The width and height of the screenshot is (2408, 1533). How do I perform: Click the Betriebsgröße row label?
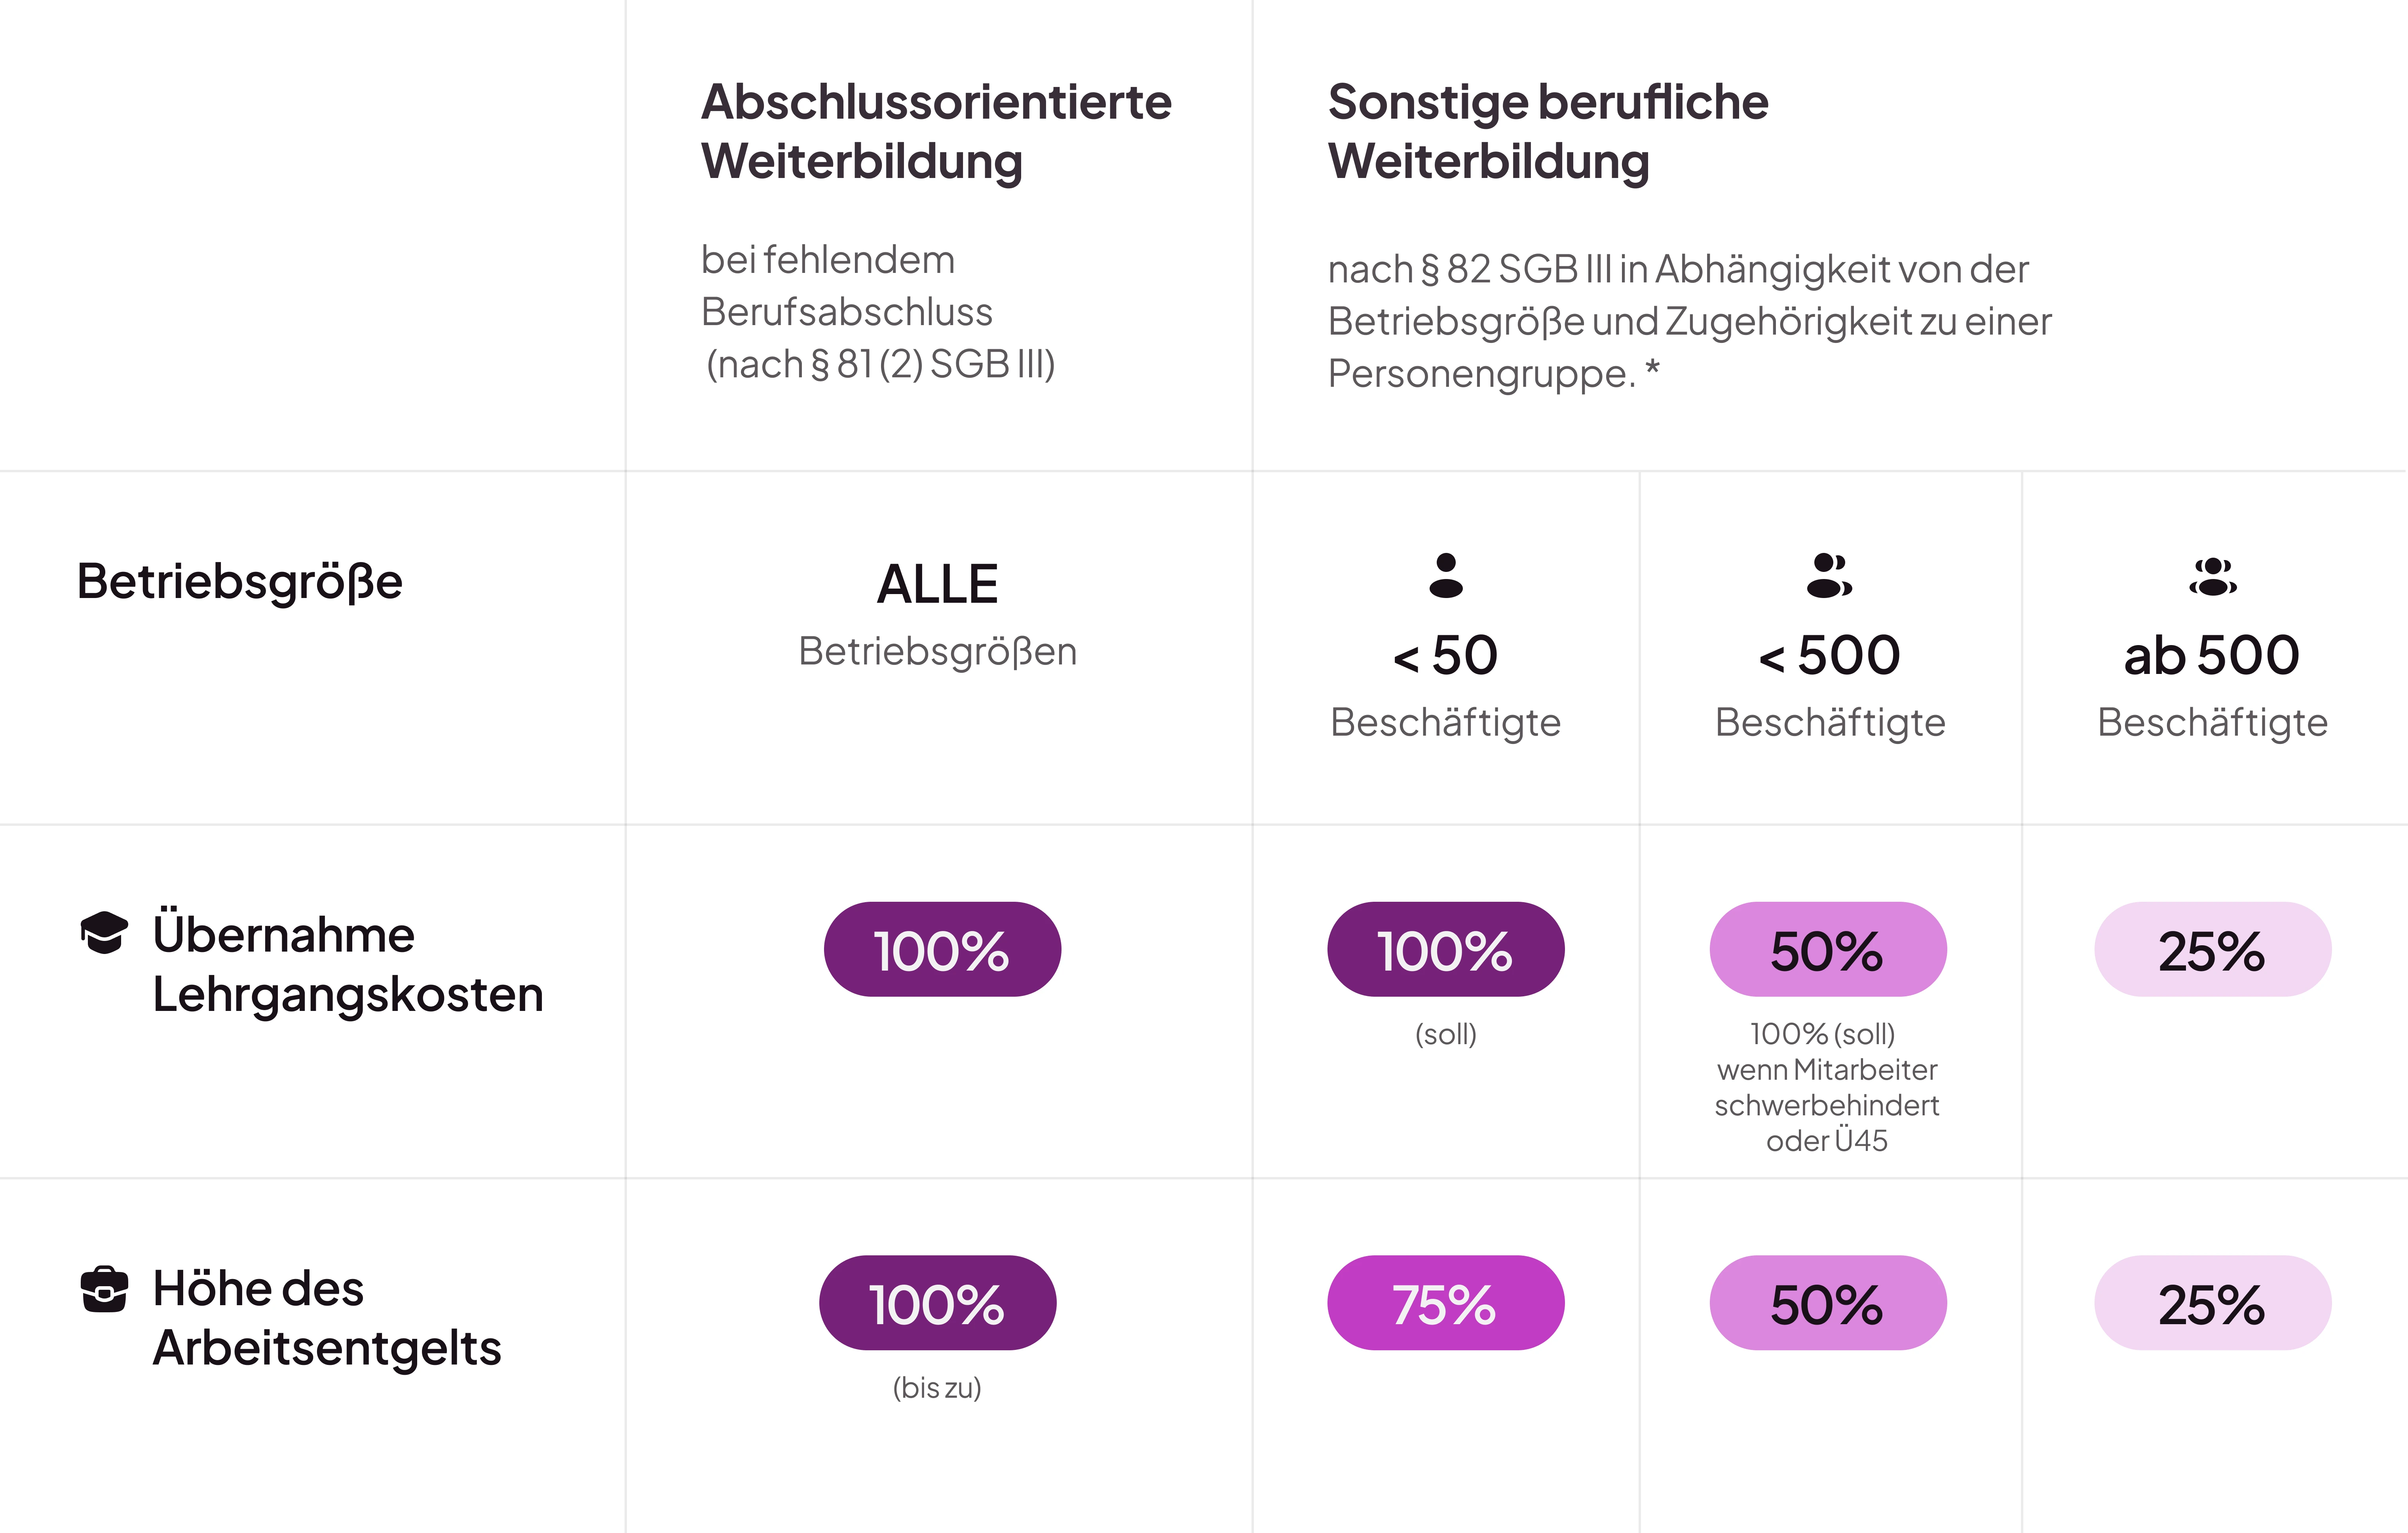pos(240,582)
